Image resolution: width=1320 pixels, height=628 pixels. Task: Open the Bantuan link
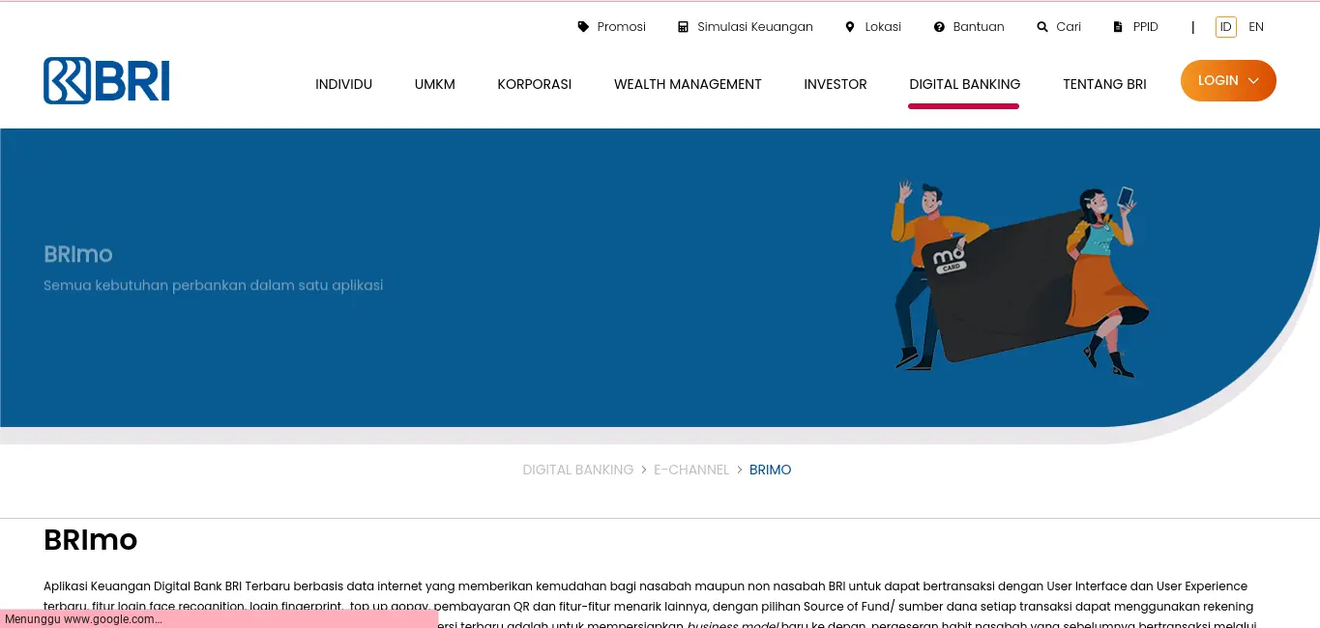pyautogui.click(x=979, y=27)
